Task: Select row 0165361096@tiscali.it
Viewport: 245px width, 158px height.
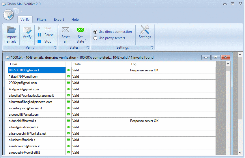Action: pos(37,70)
